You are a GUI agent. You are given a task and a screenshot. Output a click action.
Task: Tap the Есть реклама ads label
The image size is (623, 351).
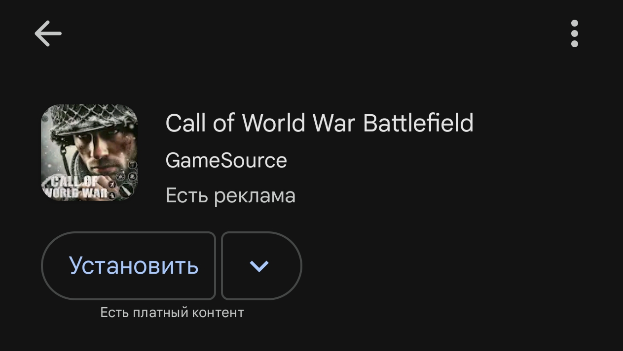230,195
